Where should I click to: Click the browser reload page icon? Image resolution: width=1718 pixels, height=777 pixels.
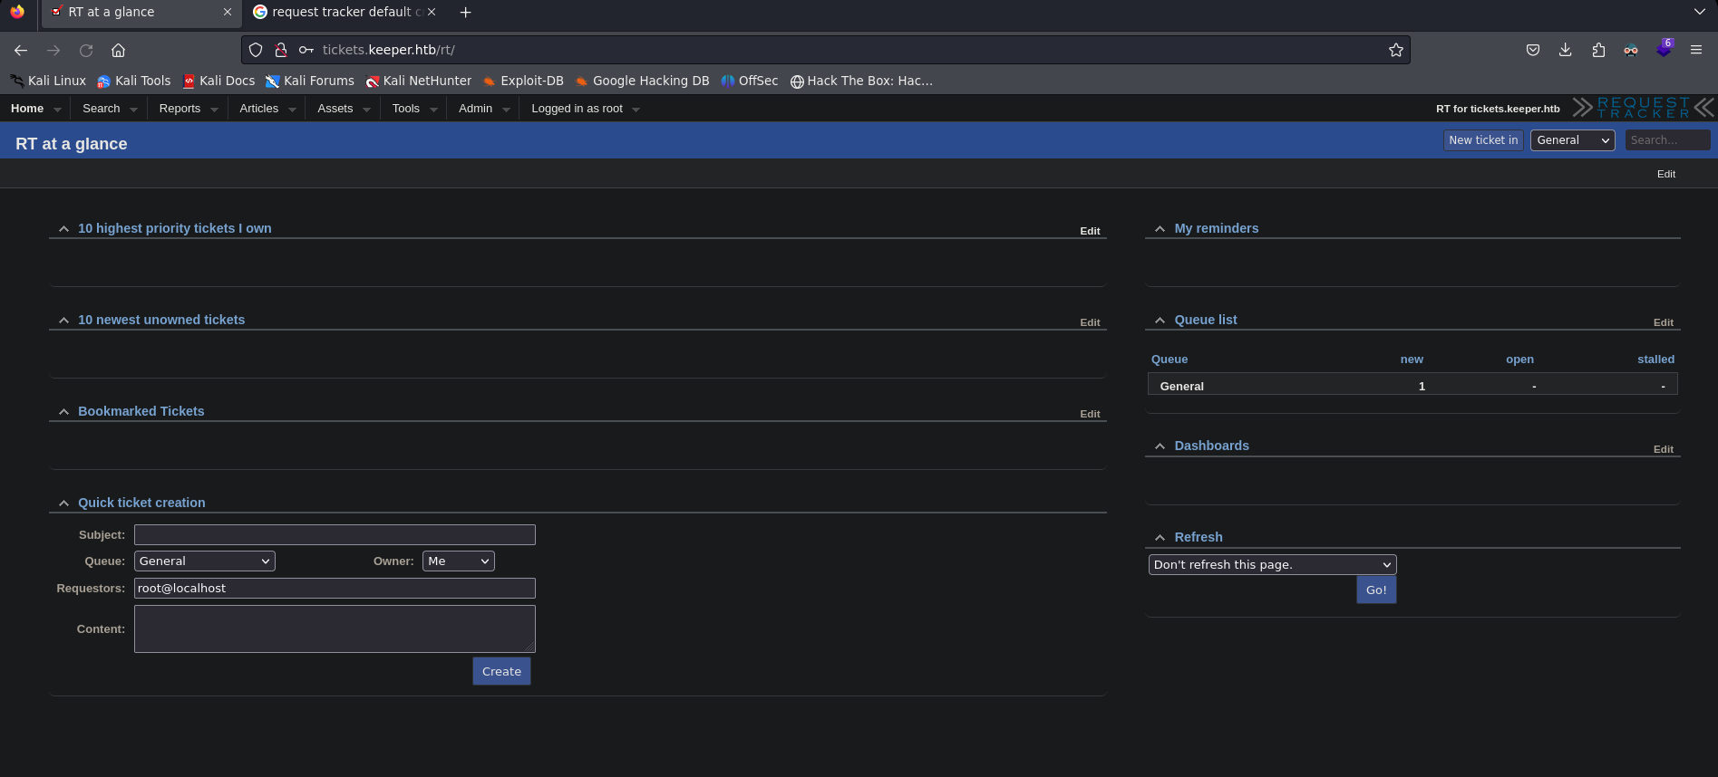86,51
